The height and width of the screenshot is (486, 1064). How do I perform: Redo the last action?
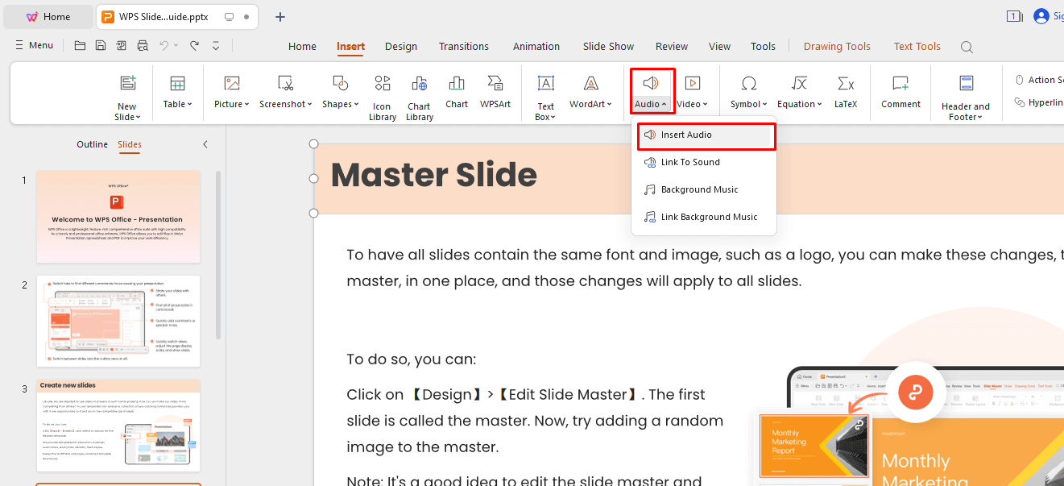(x=193, y=45)
